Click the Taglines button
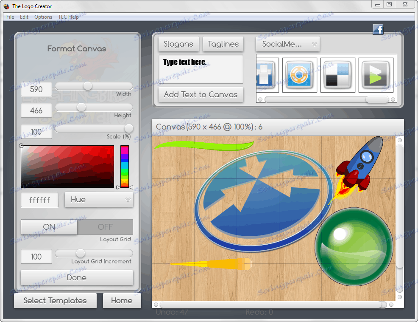 pyautogui.click(x=223, y=44)
